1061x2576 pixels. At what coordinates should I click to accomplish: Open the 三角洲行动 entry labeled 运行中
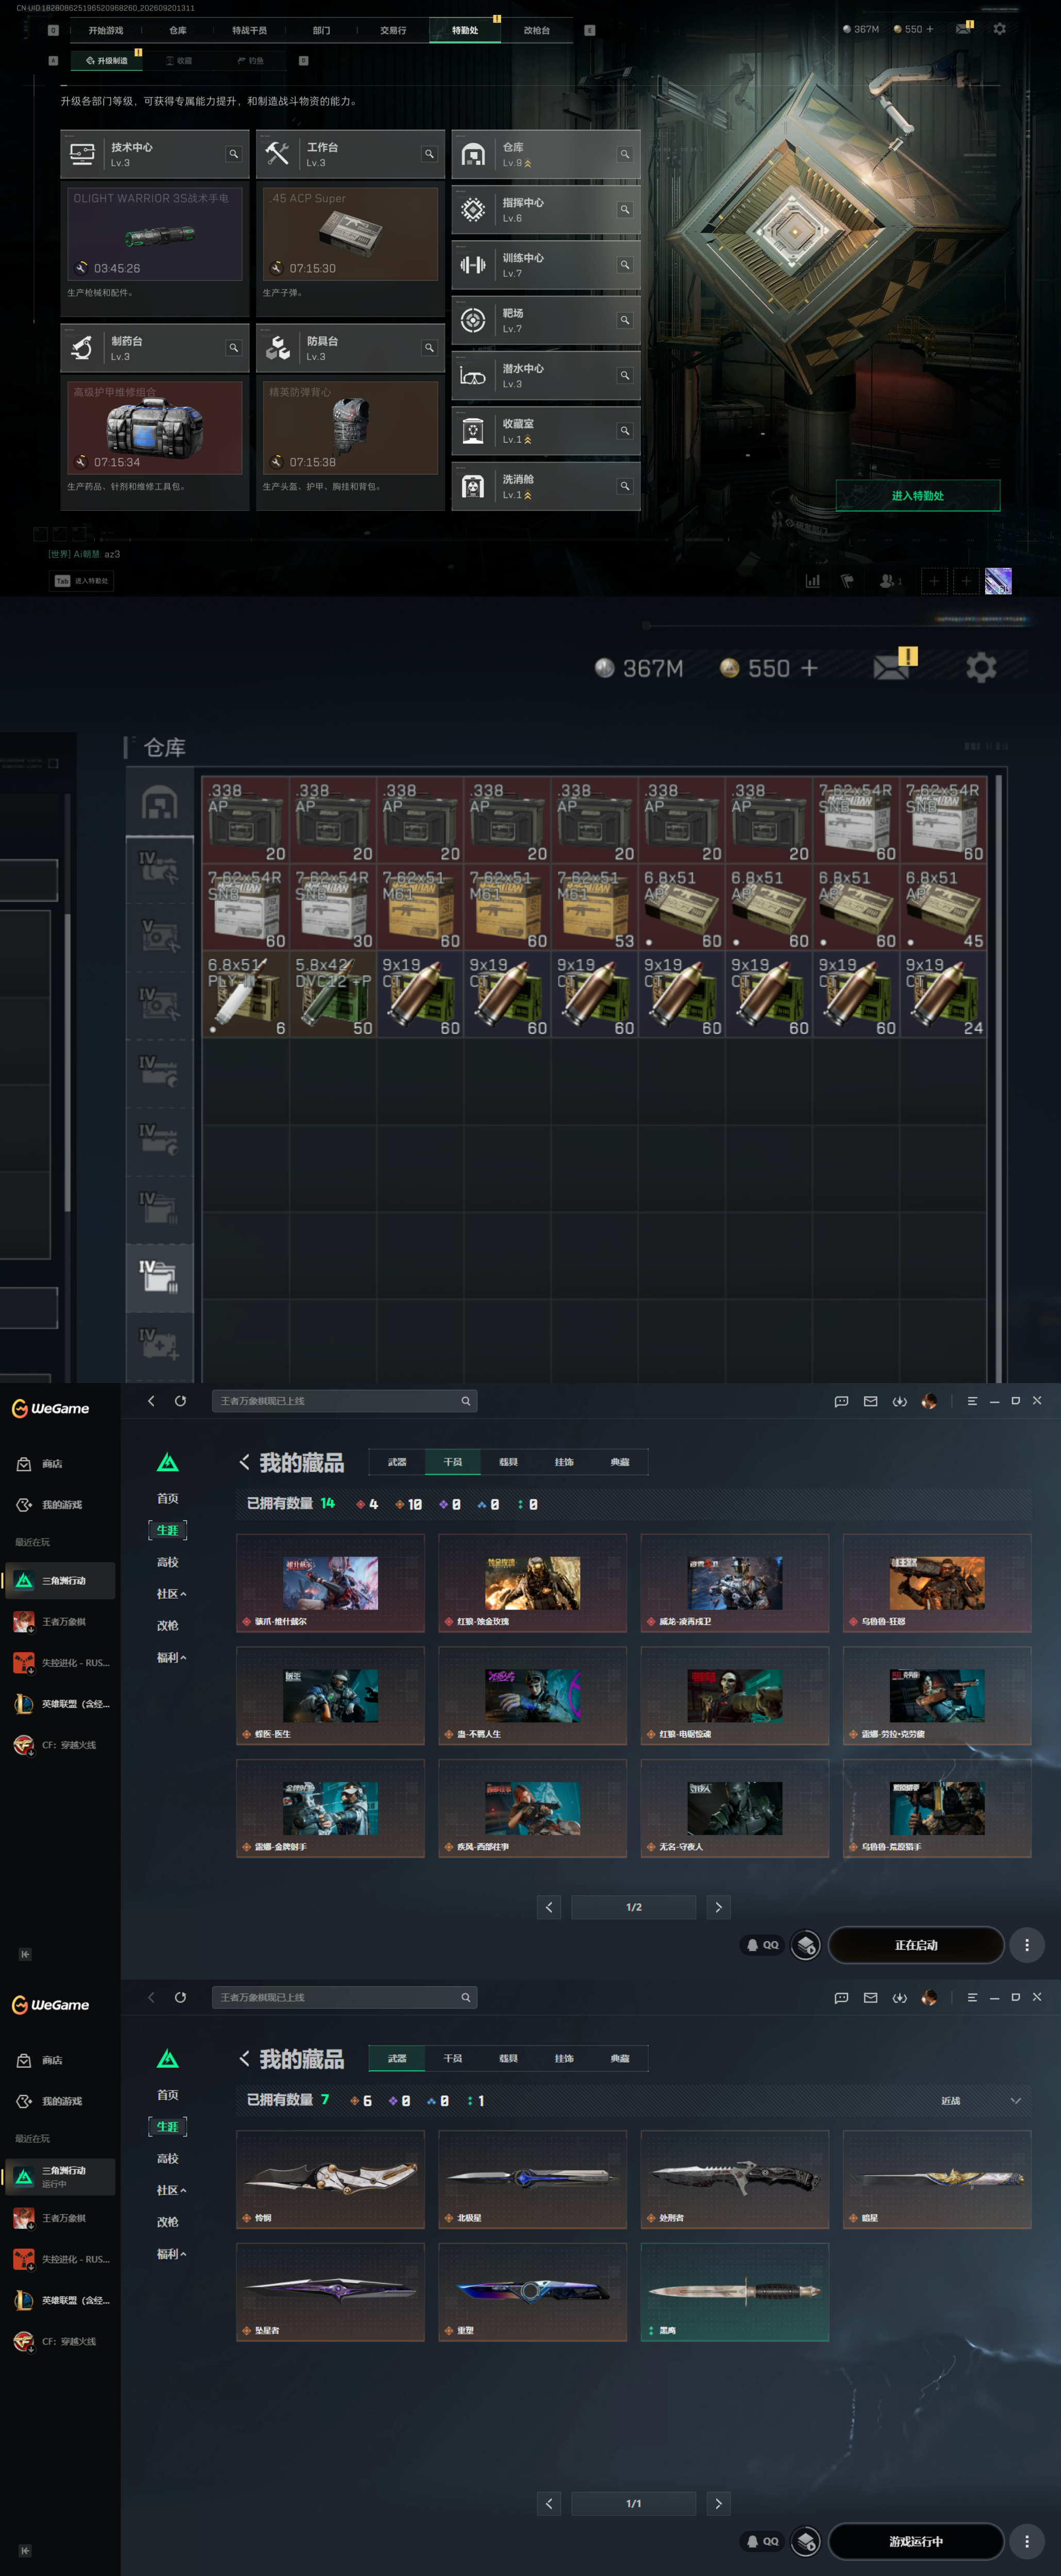60,2177
